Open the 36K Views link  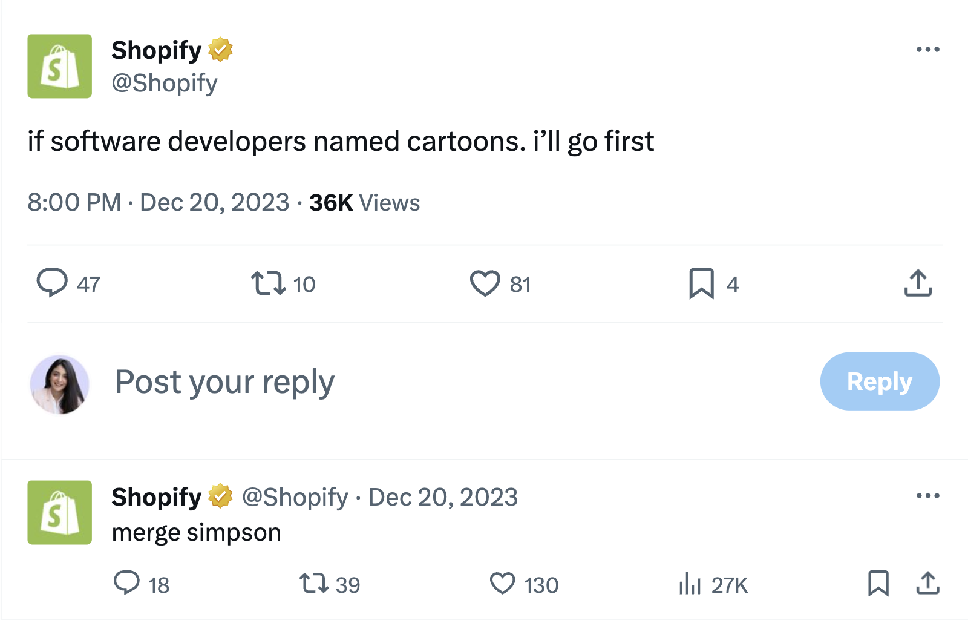point(363,202)
